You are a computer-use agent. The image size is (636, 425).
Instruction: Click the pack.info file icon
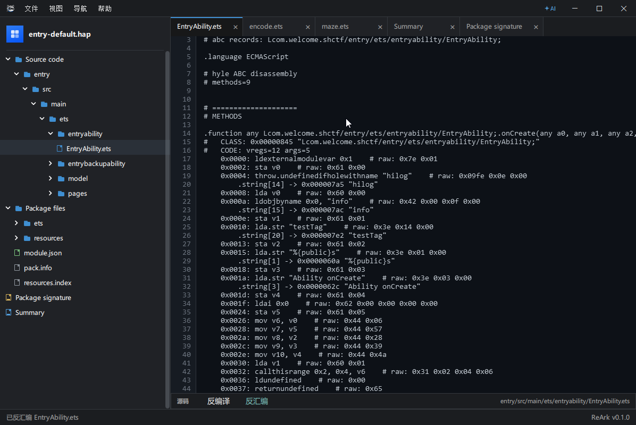click(x=17, y=268)
